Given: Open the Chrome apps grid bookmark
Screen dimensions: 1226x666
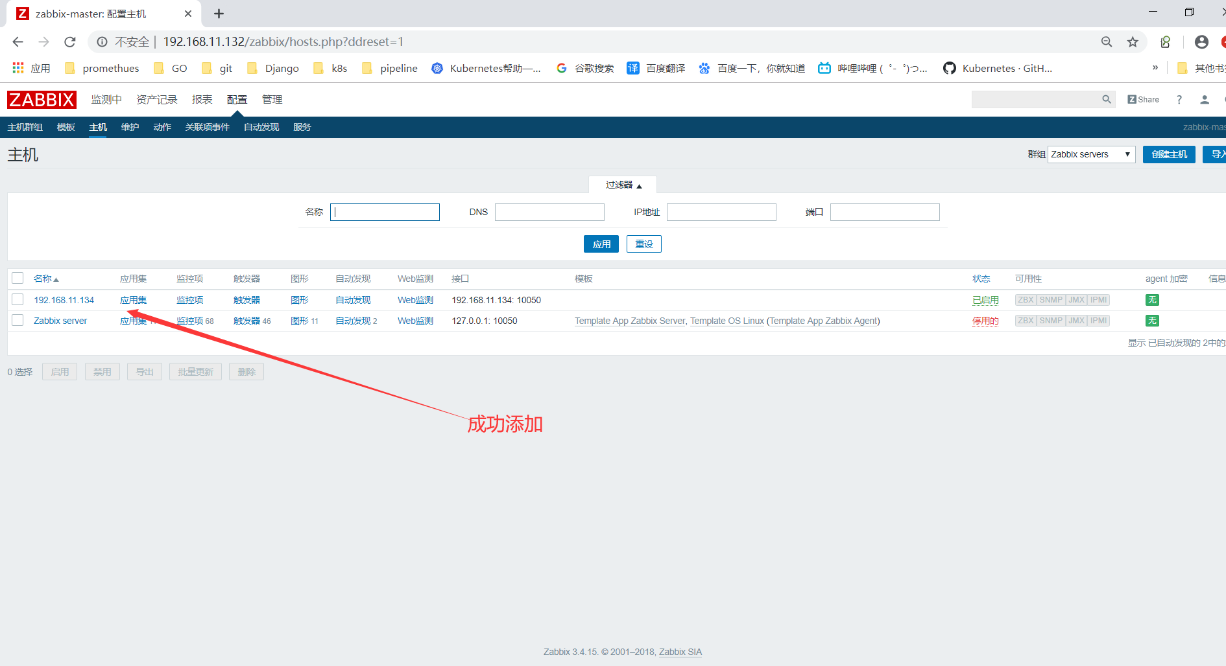Looking at the screenshot, I should [x=30, y=68].
